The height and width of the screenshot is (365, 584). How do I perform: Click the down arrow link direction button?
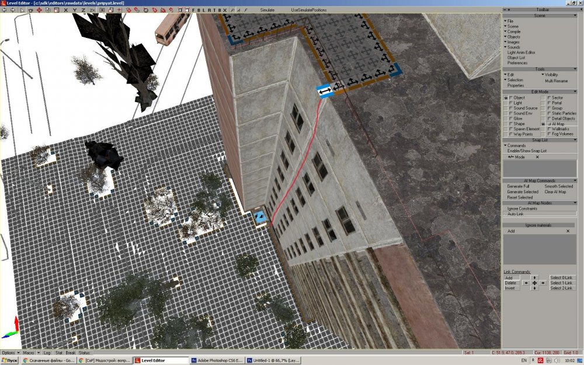(534, 288)
